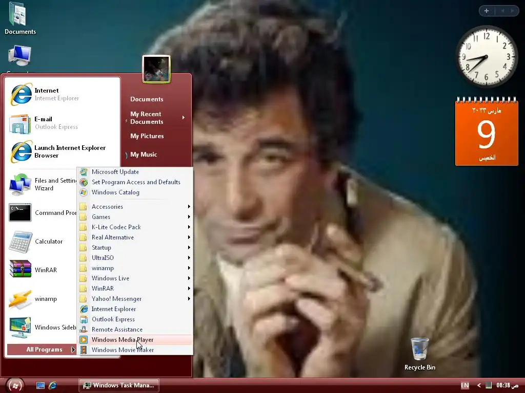Screen dimensions: 525x393
Task: Click Internet Explorer quick launch icon
Action: coord(53,385)
